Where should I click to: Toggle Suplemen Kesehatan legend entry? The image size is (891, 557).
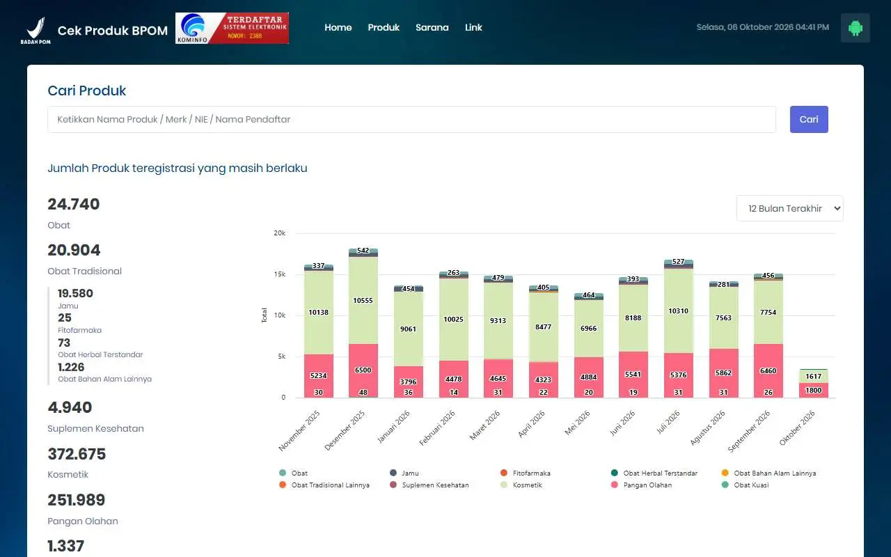(429, 485)
